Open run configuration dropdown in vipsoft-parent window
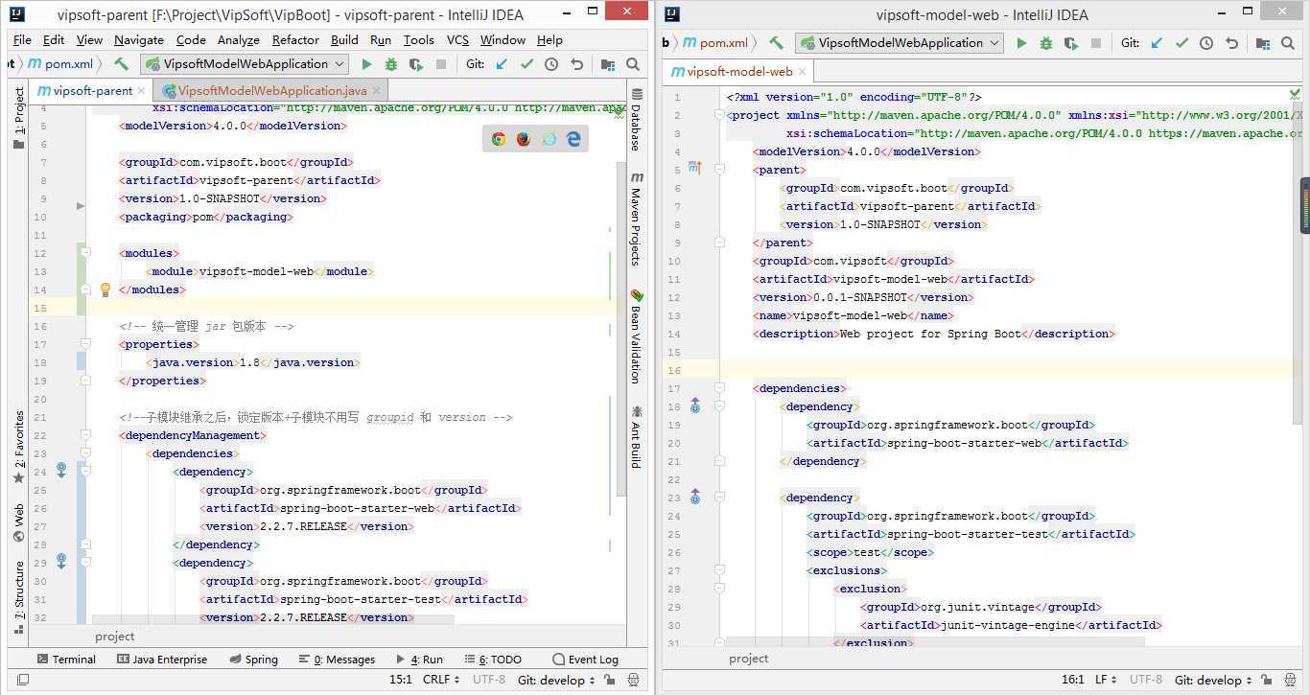Screen dimensions: 1310x695 tap(246, 64)
